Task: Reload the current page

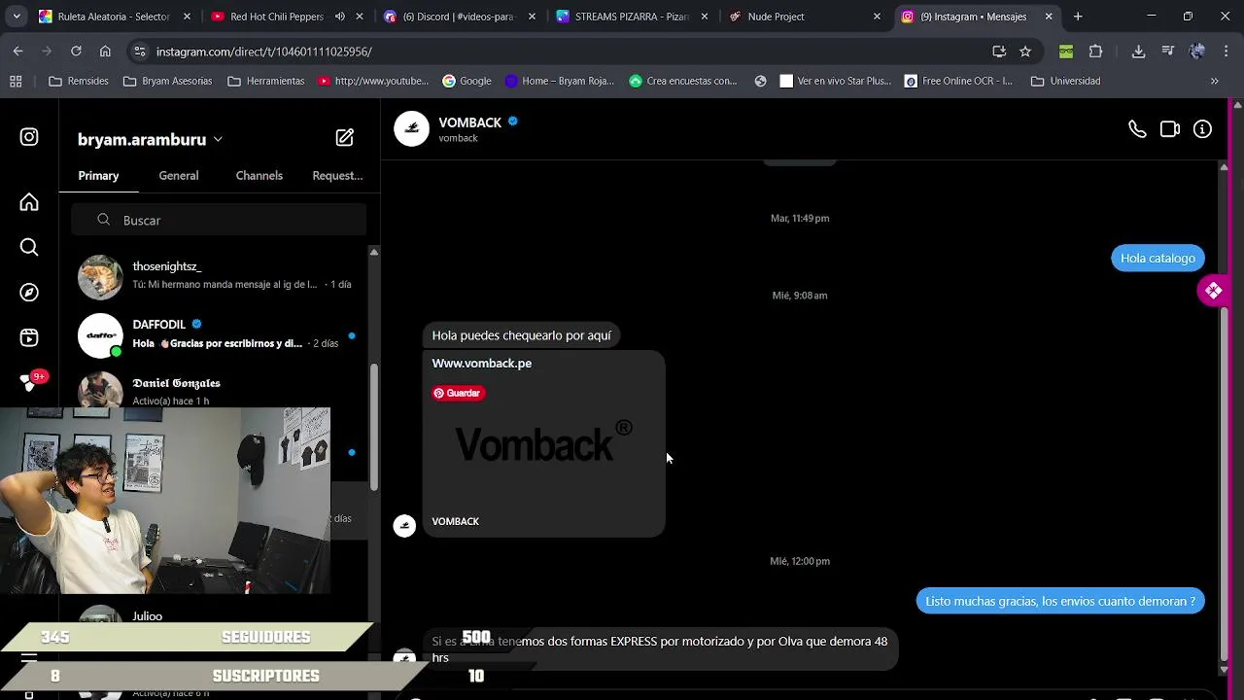Action: tap(76, 52)
